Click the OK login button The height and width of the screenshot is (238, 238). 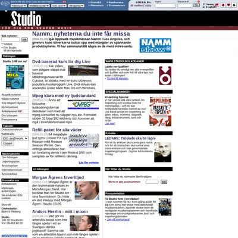point(196,5)
